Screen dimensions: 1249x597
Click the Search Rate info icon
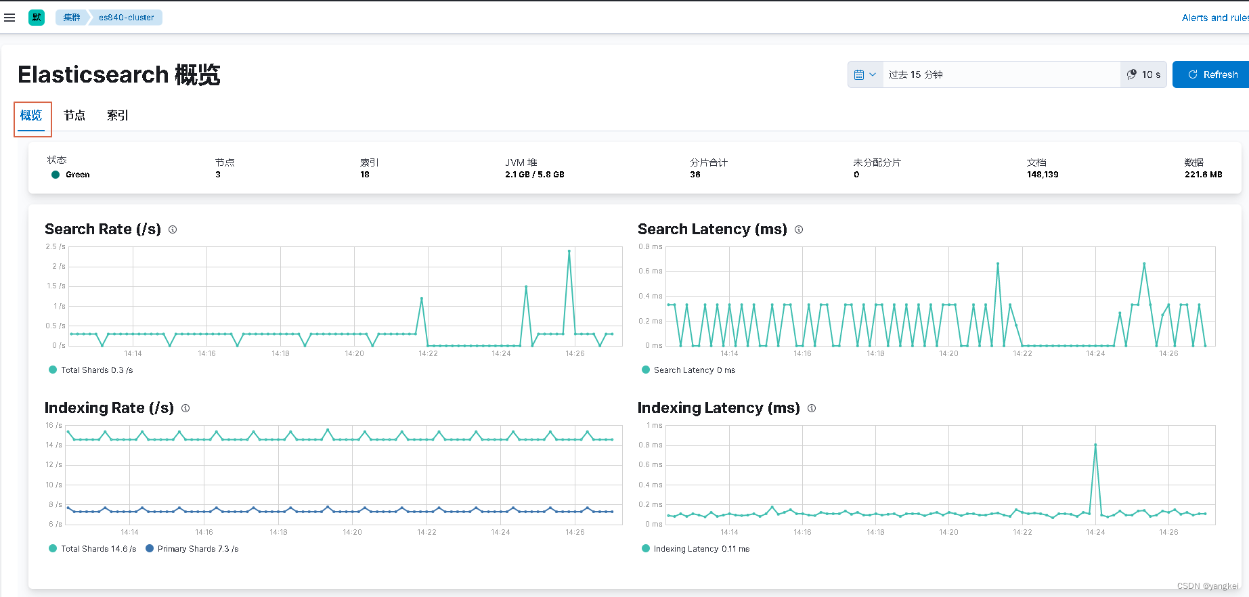point(173,229)
